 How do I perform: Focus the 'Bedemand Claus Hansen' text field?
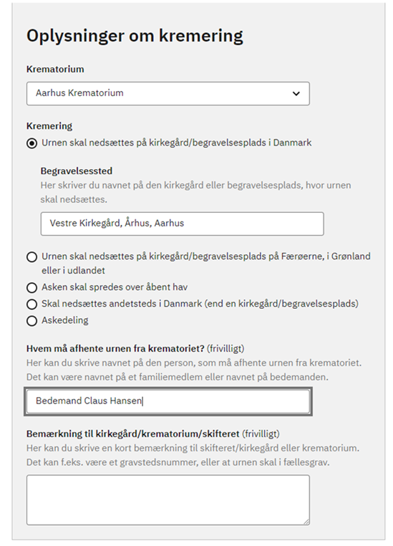168,401
